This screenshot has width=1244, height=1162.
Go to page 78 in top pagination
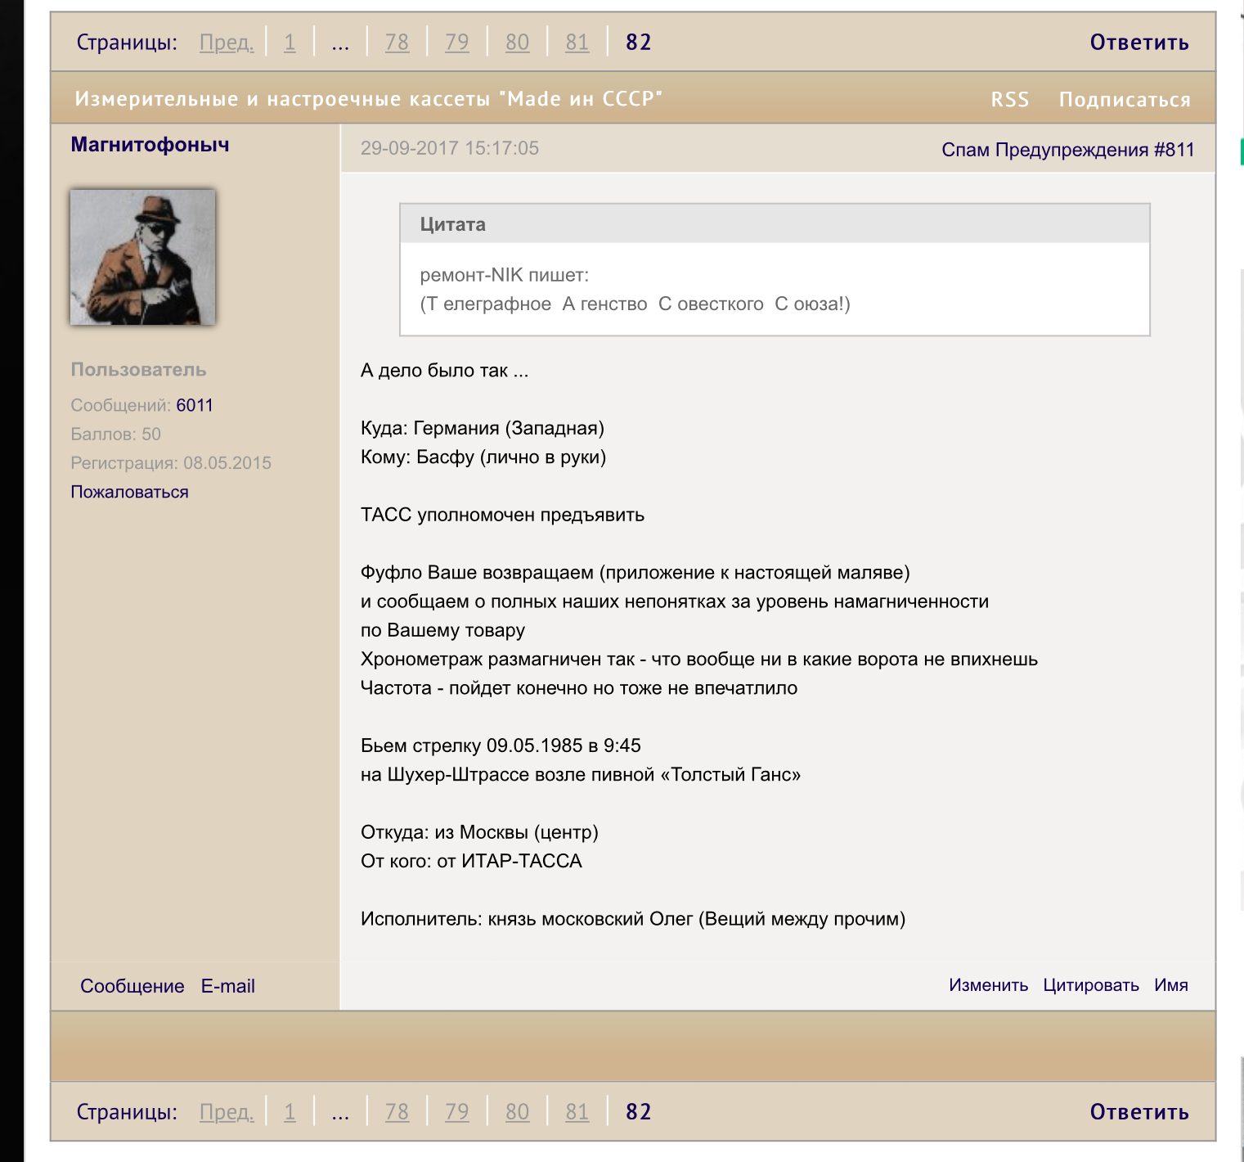(397, 43)
